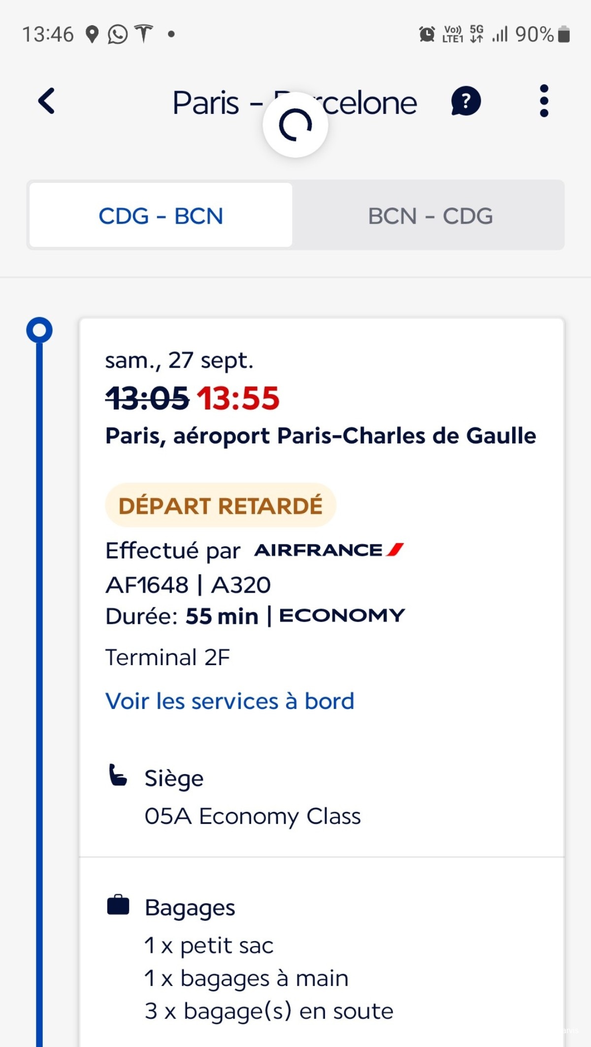
Task: Tap the seat icon beside Siège
Action: (118, 775)
